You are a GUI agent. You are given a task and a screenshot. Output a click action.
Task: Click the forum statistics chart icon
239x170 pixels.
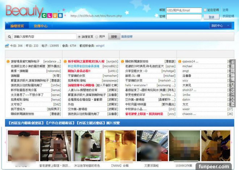7,46
